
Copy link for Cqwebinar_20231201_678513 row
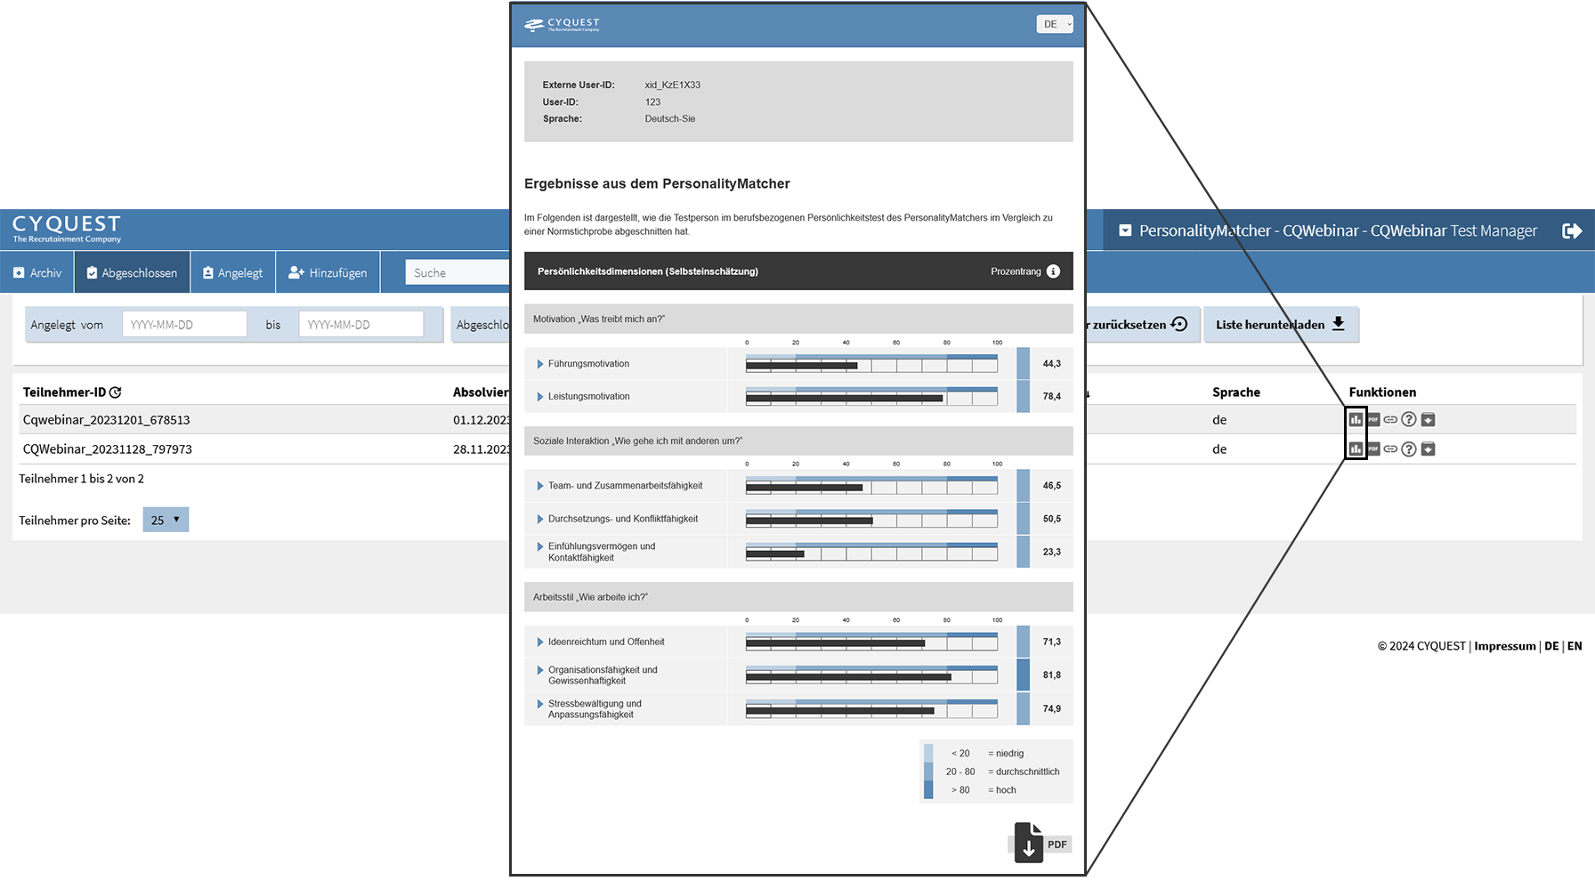pos(1390,419)
